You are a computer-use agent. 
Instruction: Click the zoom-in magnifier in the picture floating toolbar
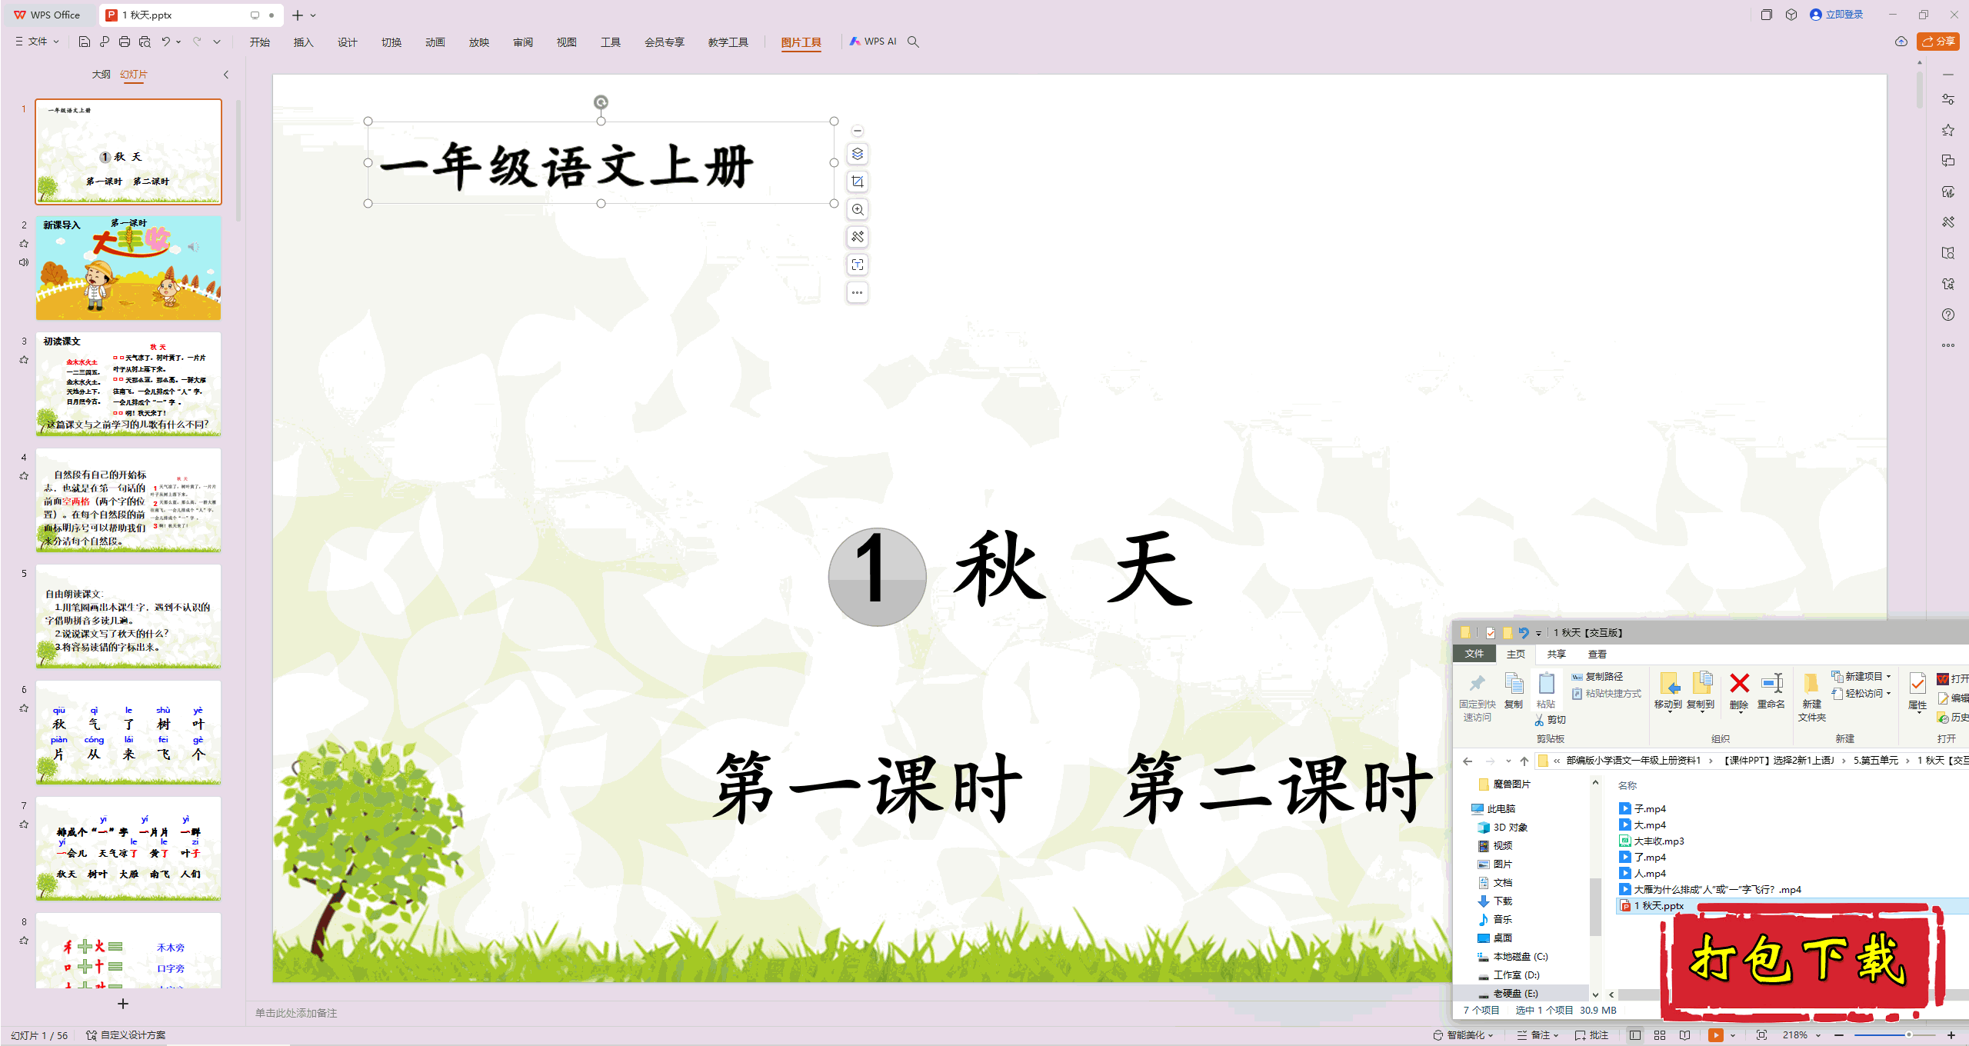858,209
